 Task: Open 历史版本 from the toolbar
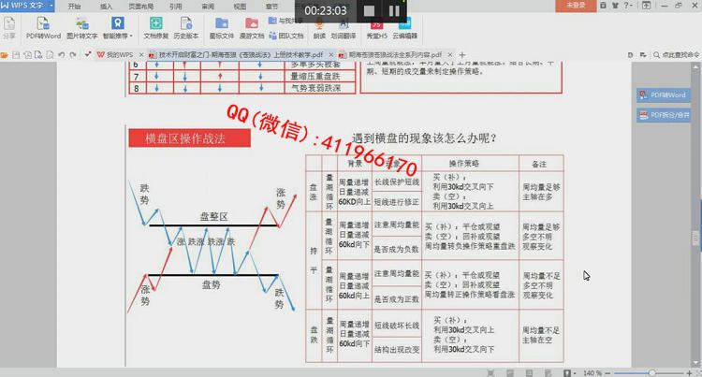point(187,25)
